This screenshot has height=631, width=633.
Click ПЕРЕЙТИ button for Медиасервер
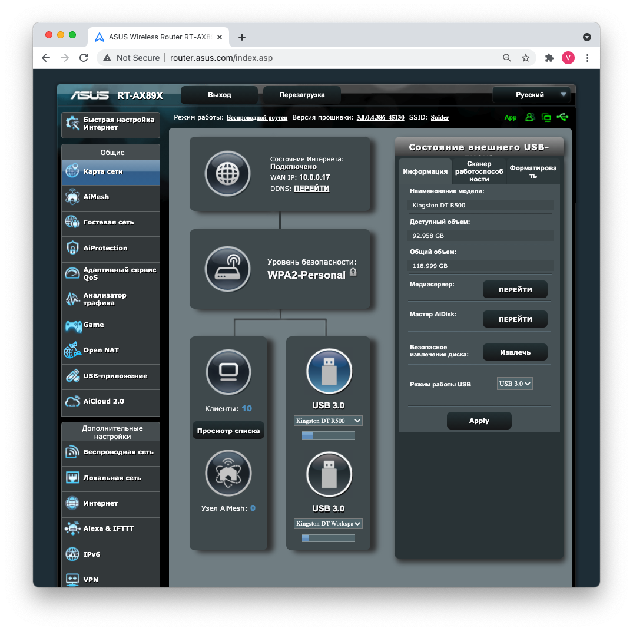[x=515, y=290]
